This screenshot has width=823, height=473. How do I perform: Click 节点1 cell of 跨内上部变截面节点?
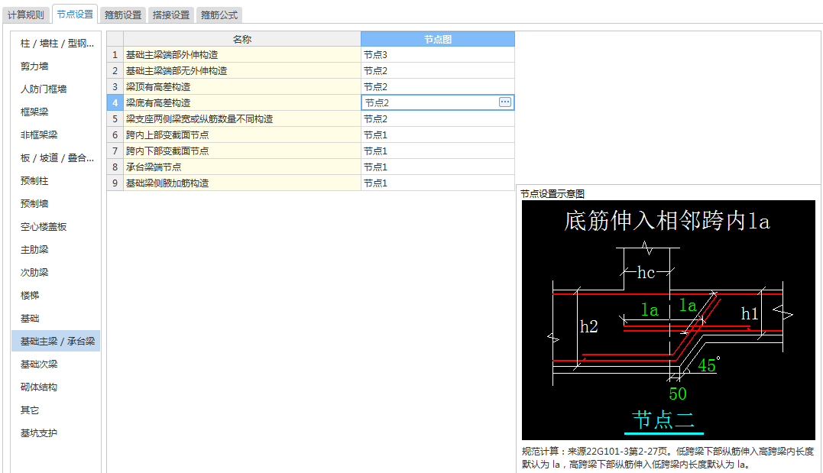[x=438, y=135]
